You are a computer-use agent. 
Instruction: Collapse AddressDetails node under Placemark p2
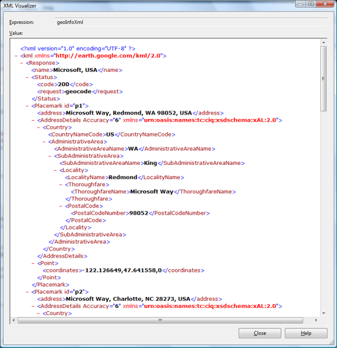click(x=33, y=306)
